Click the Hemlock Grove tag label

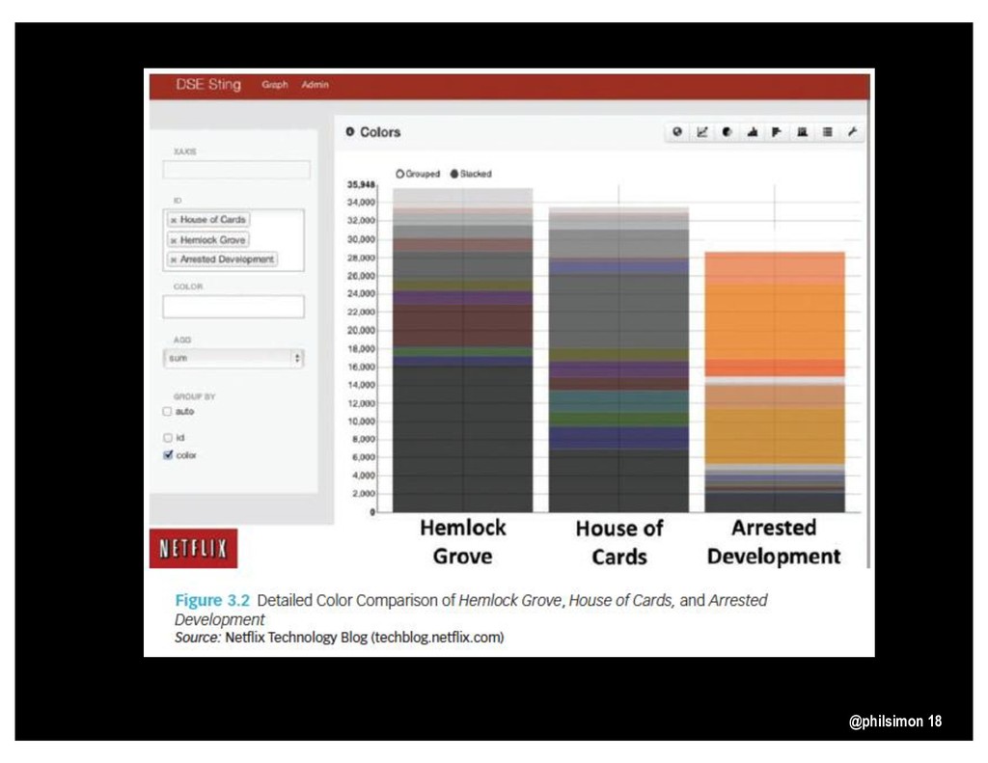tap(212, 241)
